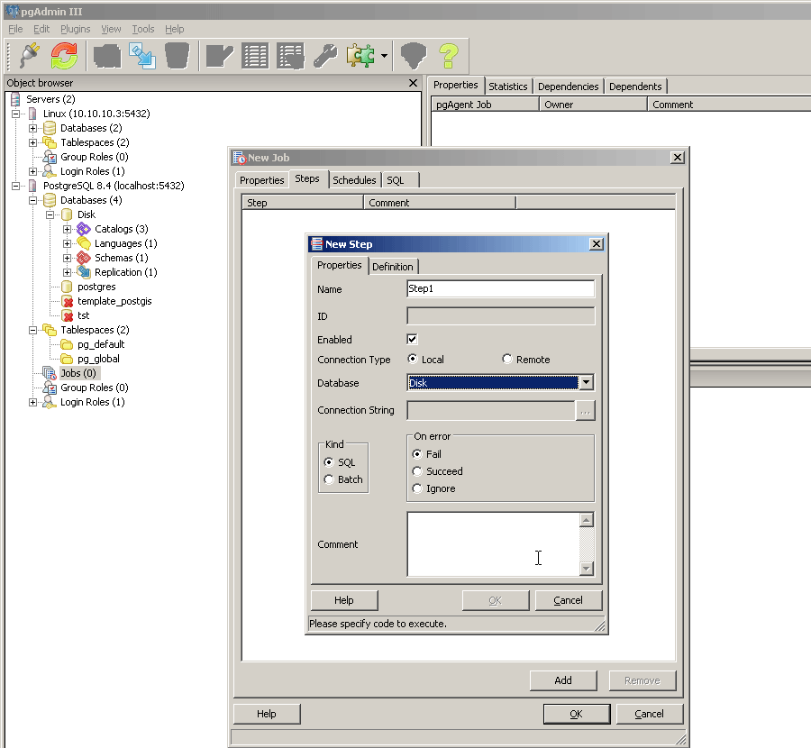The width and height of the screenshot is (811, 748).
Task: Click the postgres database icon
Action: point(67,287)
